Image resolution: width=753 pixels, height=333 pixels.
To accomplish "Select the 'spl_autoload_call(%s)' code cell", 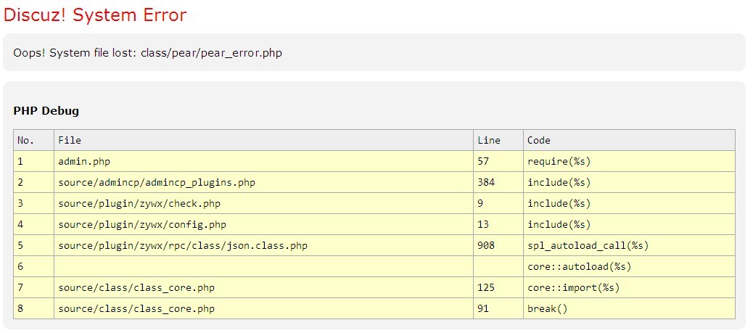I will (629, 245).
